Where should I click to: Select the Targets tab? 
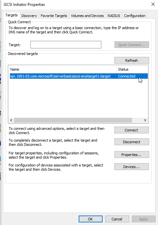tap(11, 15)
